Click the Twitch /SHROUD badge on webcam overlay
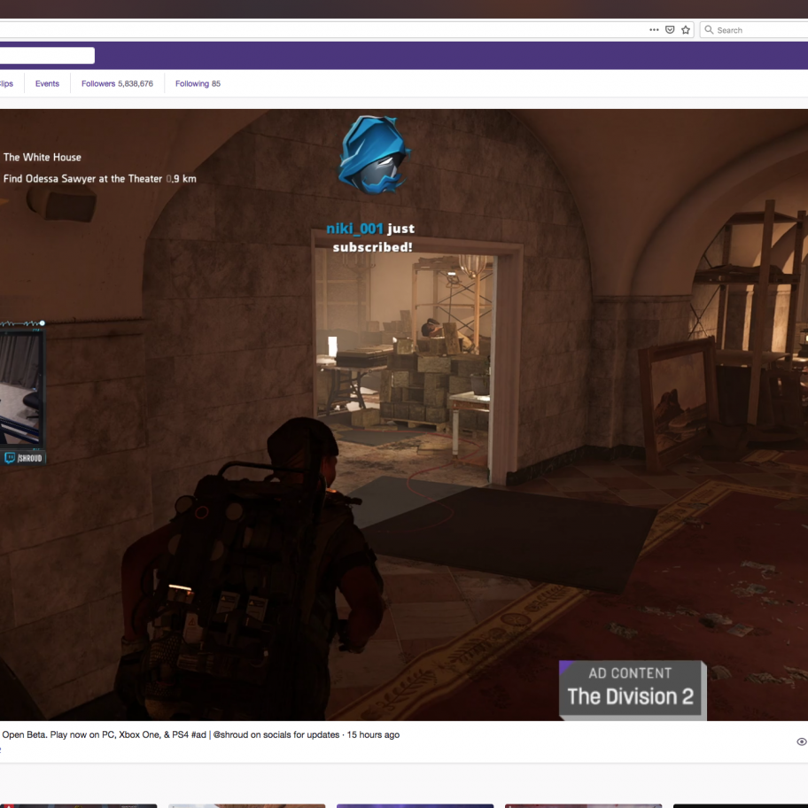Image resolution: width=808 pixels, height=808 pixels. 23,458
